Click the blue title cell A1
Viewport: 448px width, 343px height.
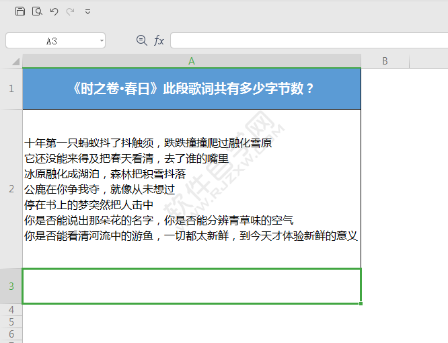[192, 89]
